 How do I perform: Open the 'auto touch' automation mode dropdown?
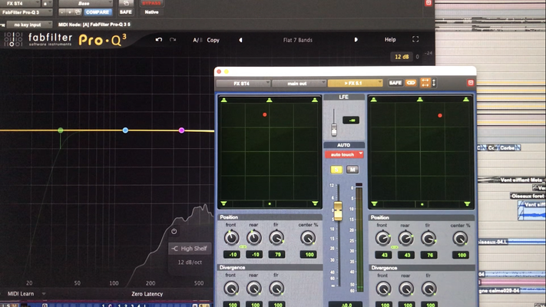(344, 154)
